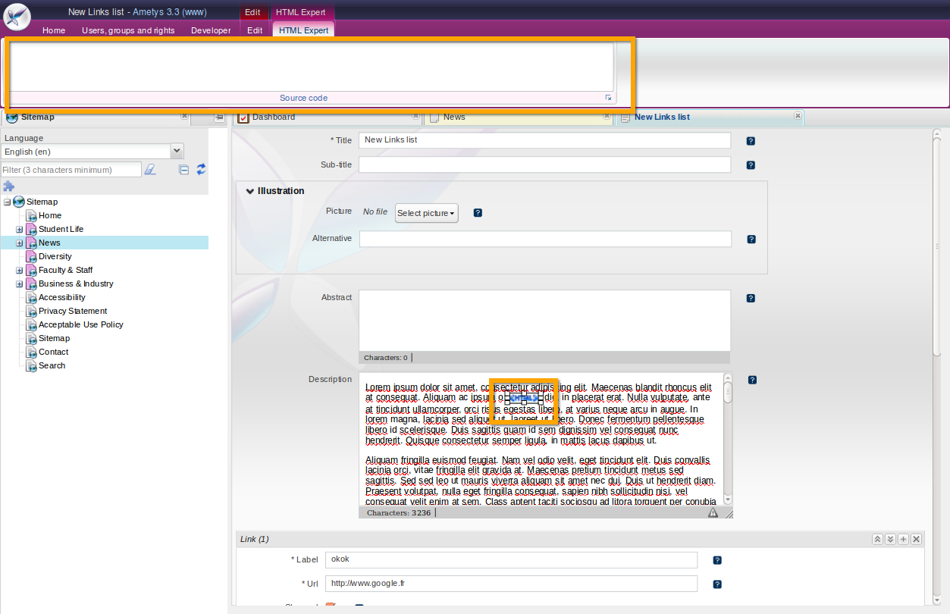Expand the Faculty & Staff node

point(20,271)
